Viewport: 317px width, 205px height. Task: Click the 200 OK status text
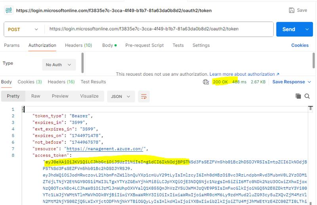pos(220,82)
